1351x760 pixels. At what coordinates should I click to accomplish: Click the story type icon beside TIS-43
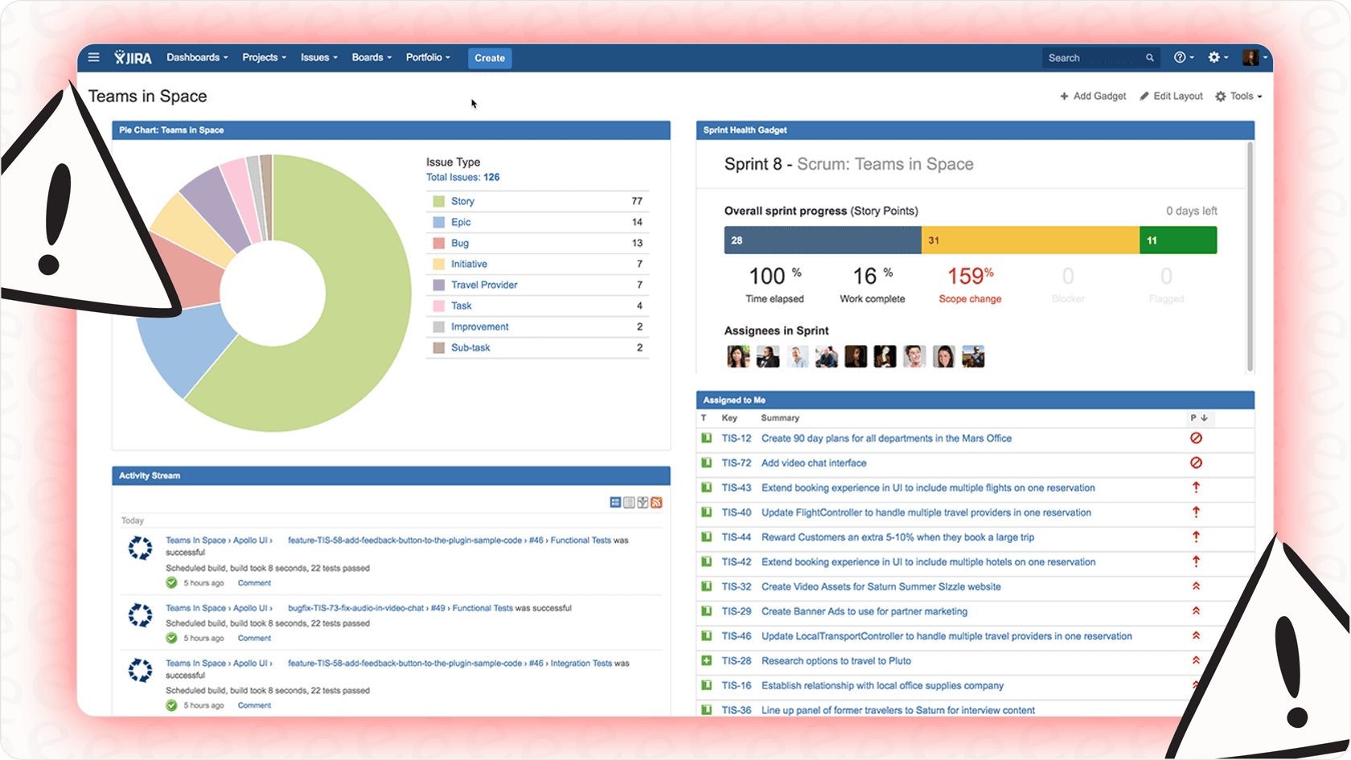(x=706, y=488)
